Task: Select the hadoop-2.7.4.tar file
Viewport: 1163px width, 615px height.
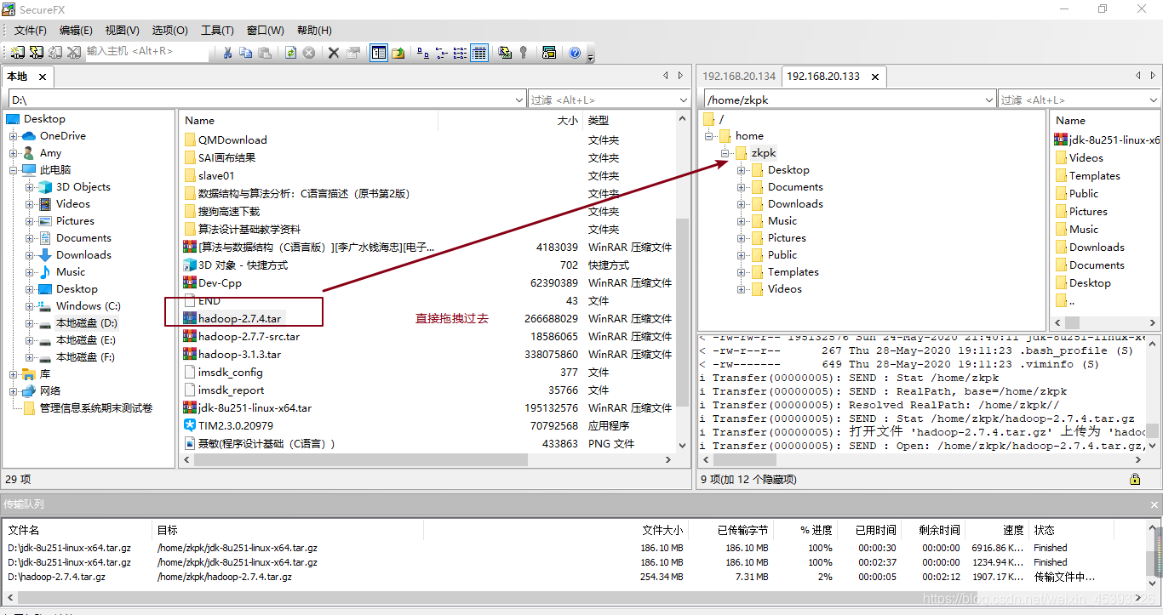Action: 239,318
